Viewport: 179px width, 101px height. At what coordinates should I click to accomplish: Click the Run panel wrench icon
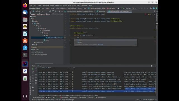[33, 72]
